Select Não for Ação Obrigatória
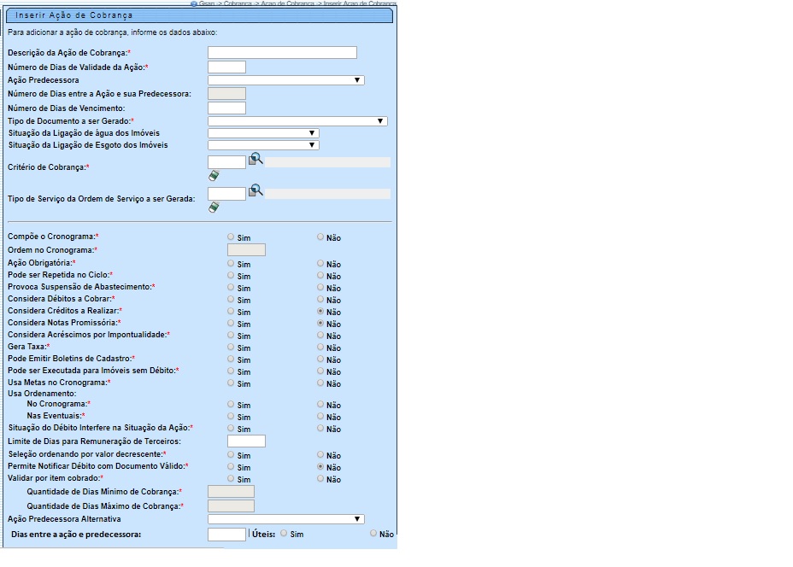Viewport: 793px width, 567px height. tap(320, 264)
